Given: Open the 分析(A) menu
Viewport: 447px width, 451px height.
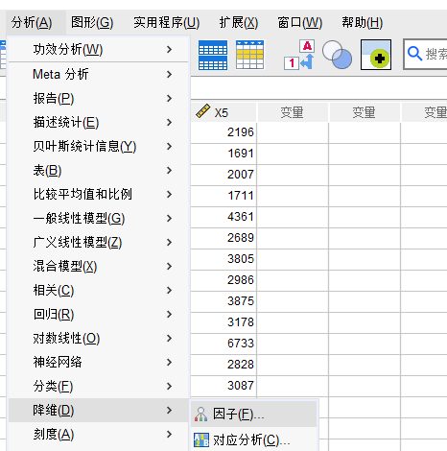Looking at the screenshot, I should pyautogui.click(x=32, y=23).
